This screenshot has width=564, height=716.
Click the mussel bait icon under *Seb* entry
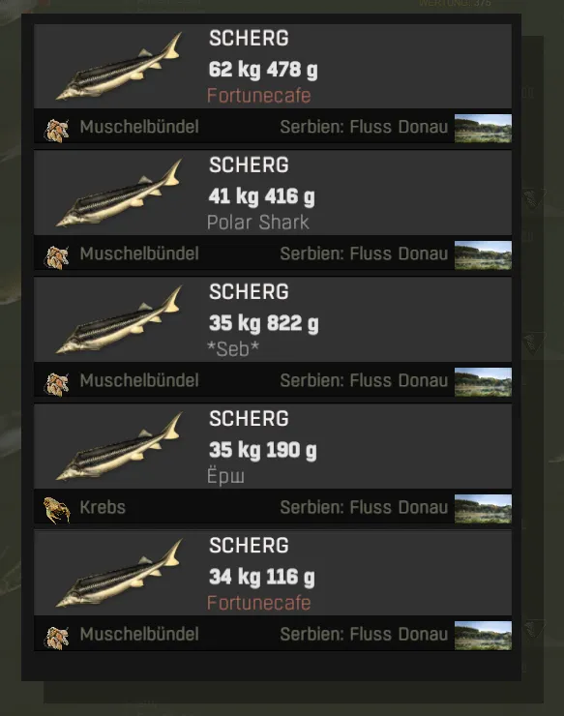(x=57, y=383)
